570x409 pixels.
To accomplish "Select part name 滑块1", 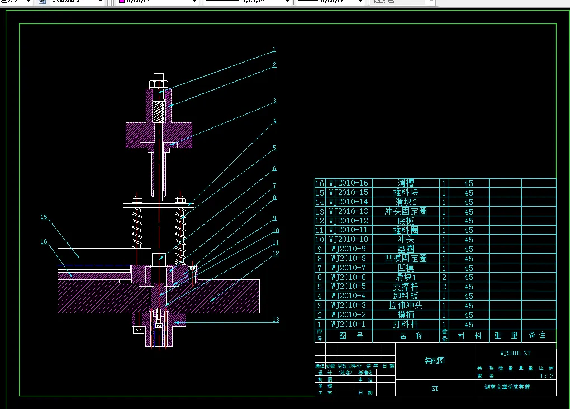I will pyautogui.click(x=406, y=277).
